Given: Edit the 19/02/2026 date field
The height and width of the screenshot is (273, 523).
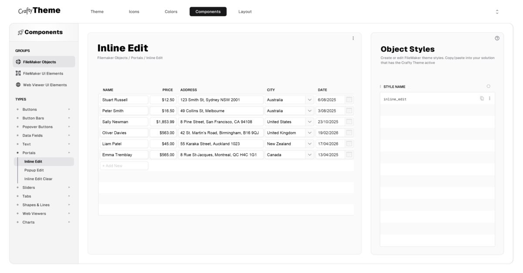Looking at the screenshot, I should coord(330,133).
